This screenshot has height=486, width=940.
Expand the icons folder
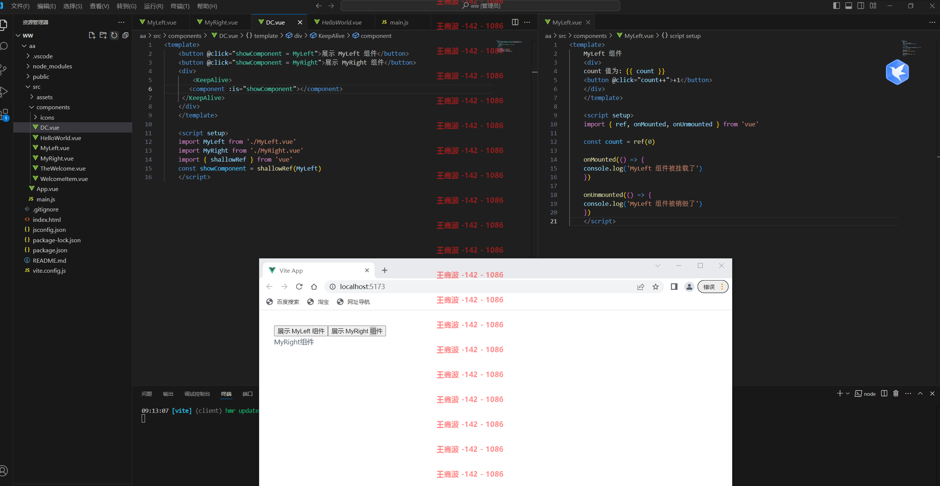pyautogui.click(x=35, y=117)
